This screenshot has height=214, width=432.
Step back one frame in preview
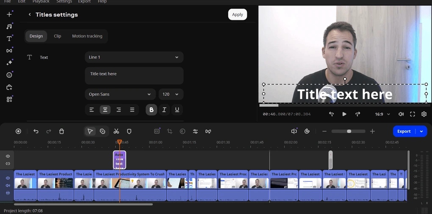pos(332,114)
